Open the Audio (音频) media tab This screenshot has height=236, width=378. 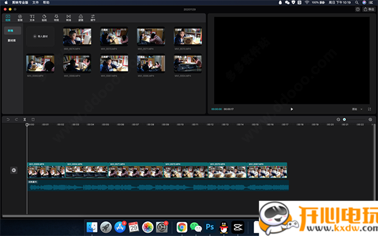[x=20, y=18]
